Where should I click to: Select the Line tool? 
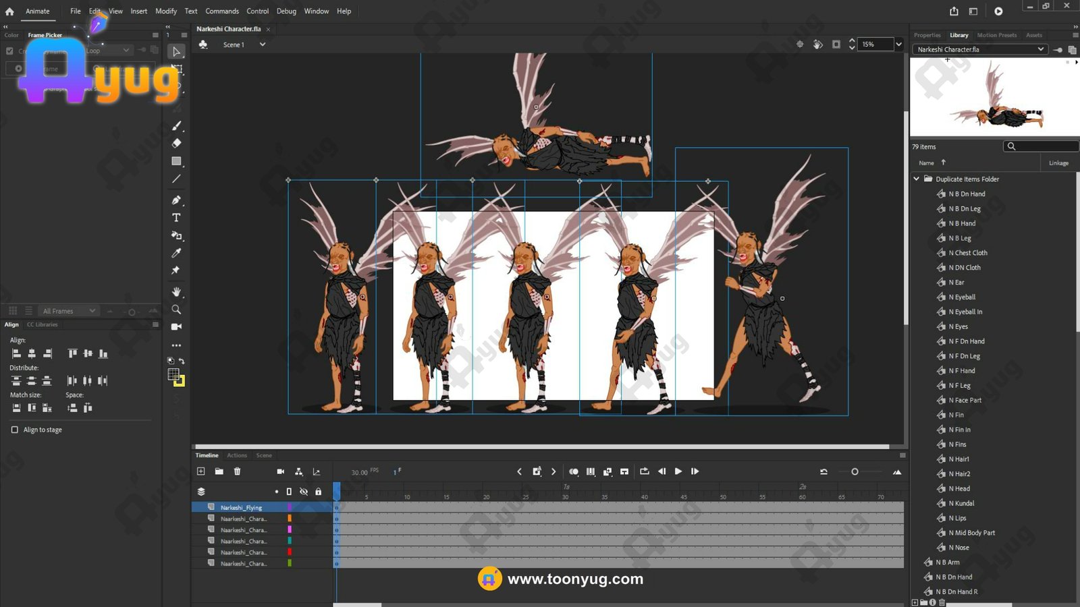[x=176, y=179]
